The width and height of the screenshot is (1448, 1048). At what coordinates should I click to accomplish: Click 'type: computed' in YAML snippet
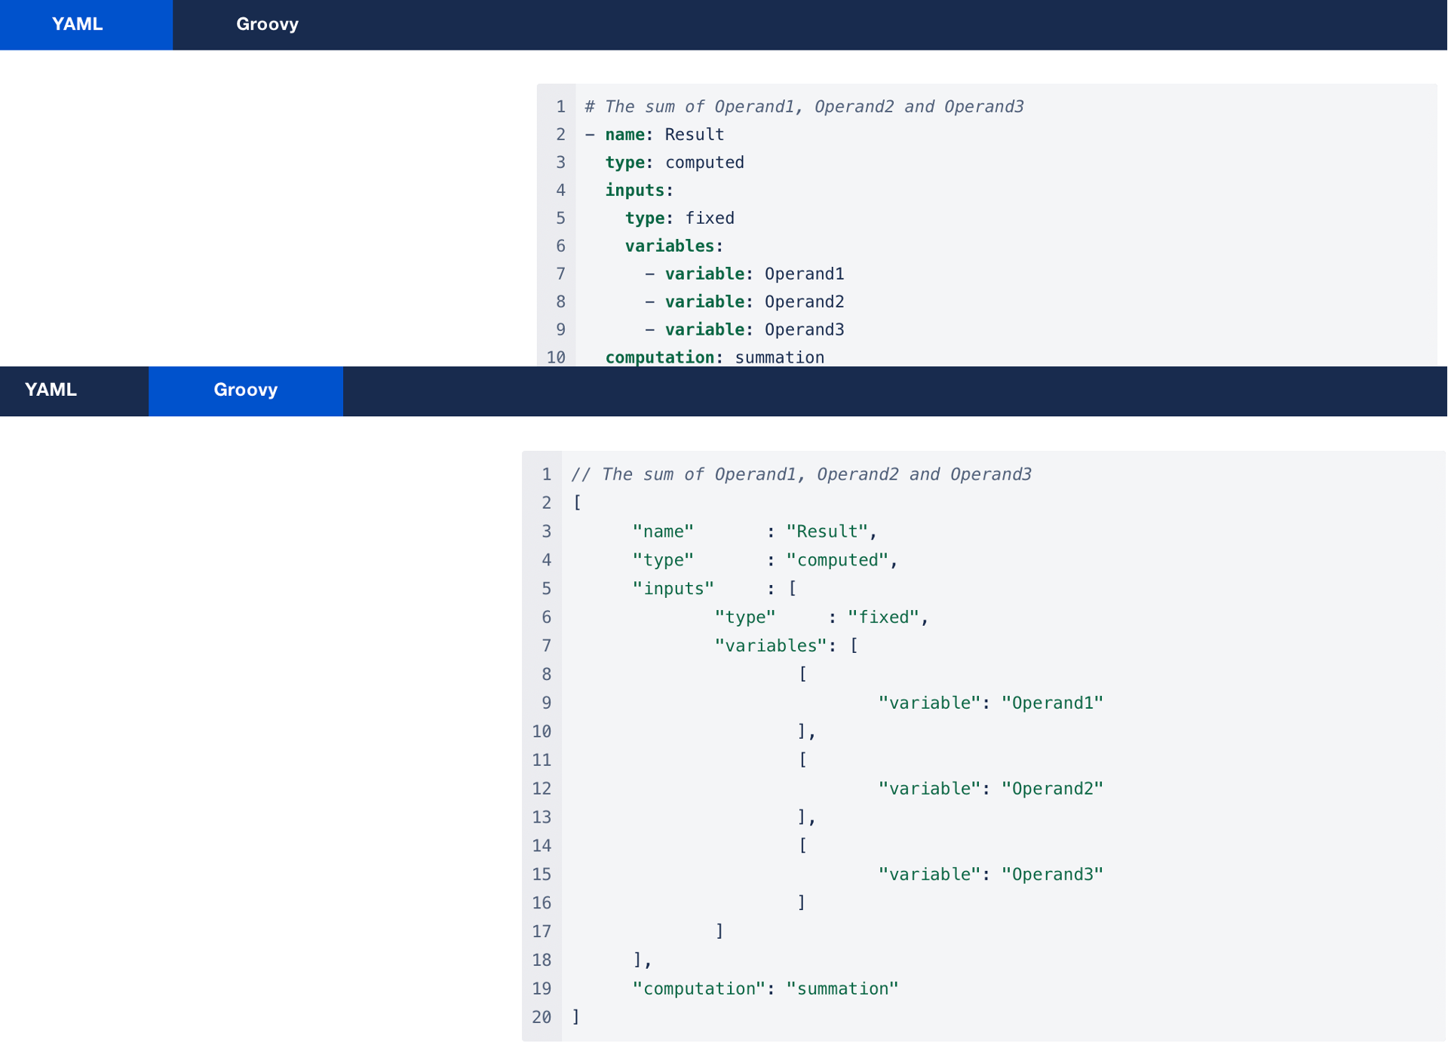point(673,162)
